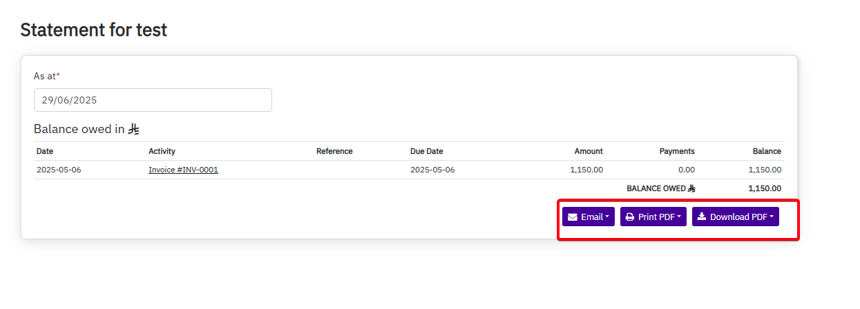860x309 pixels.
Task: Select the Amount column header
Action: pyautogui.click(x=589, y=151)
